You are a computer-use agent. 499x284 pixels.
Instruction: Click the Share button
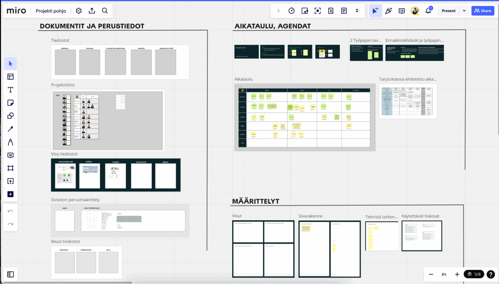click(483, 11)
